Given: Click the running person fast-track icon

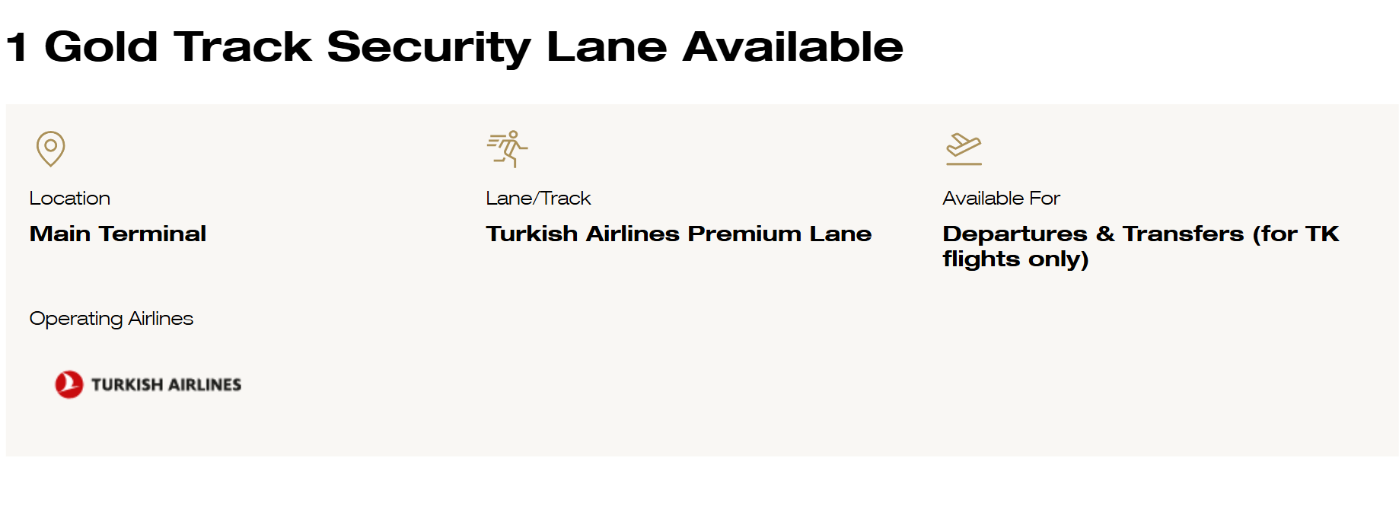Looking at the screenshot, I should click(507, 148).
